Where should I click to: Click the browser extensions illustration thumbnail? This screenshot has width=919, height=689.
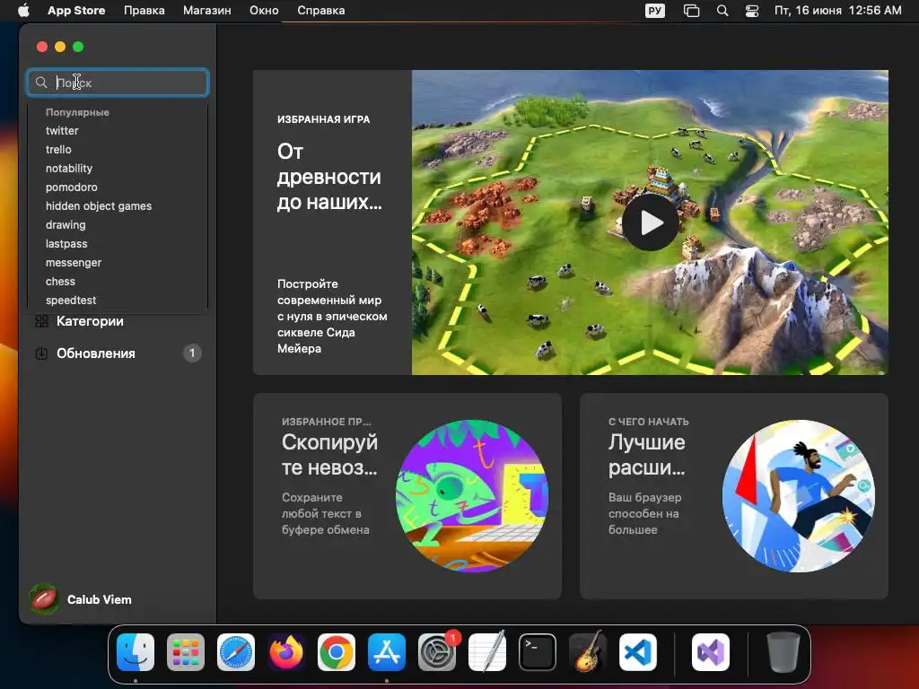coord(798,496)
